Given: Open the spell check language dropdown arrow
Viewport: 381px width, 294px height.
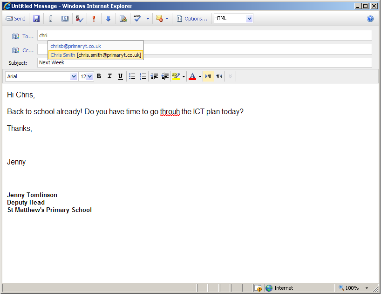Looking at the screenshot, I should 148,19.
